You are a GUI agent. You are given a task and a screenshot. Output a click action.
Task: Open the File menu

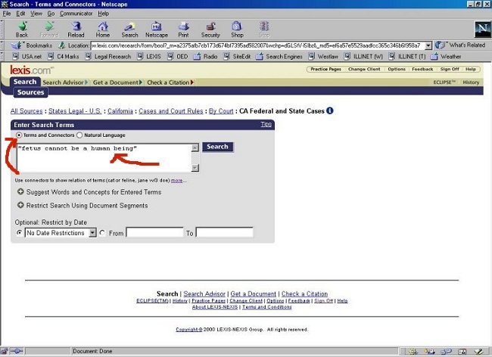click(x=7, y=14)
